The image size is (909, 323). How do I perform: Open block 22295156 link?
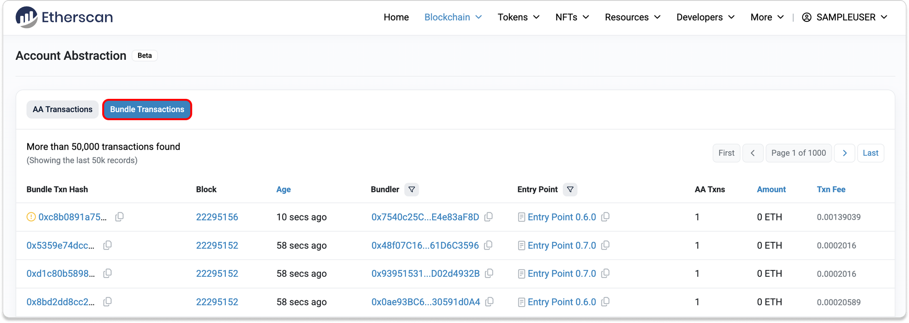pos(217,217)
